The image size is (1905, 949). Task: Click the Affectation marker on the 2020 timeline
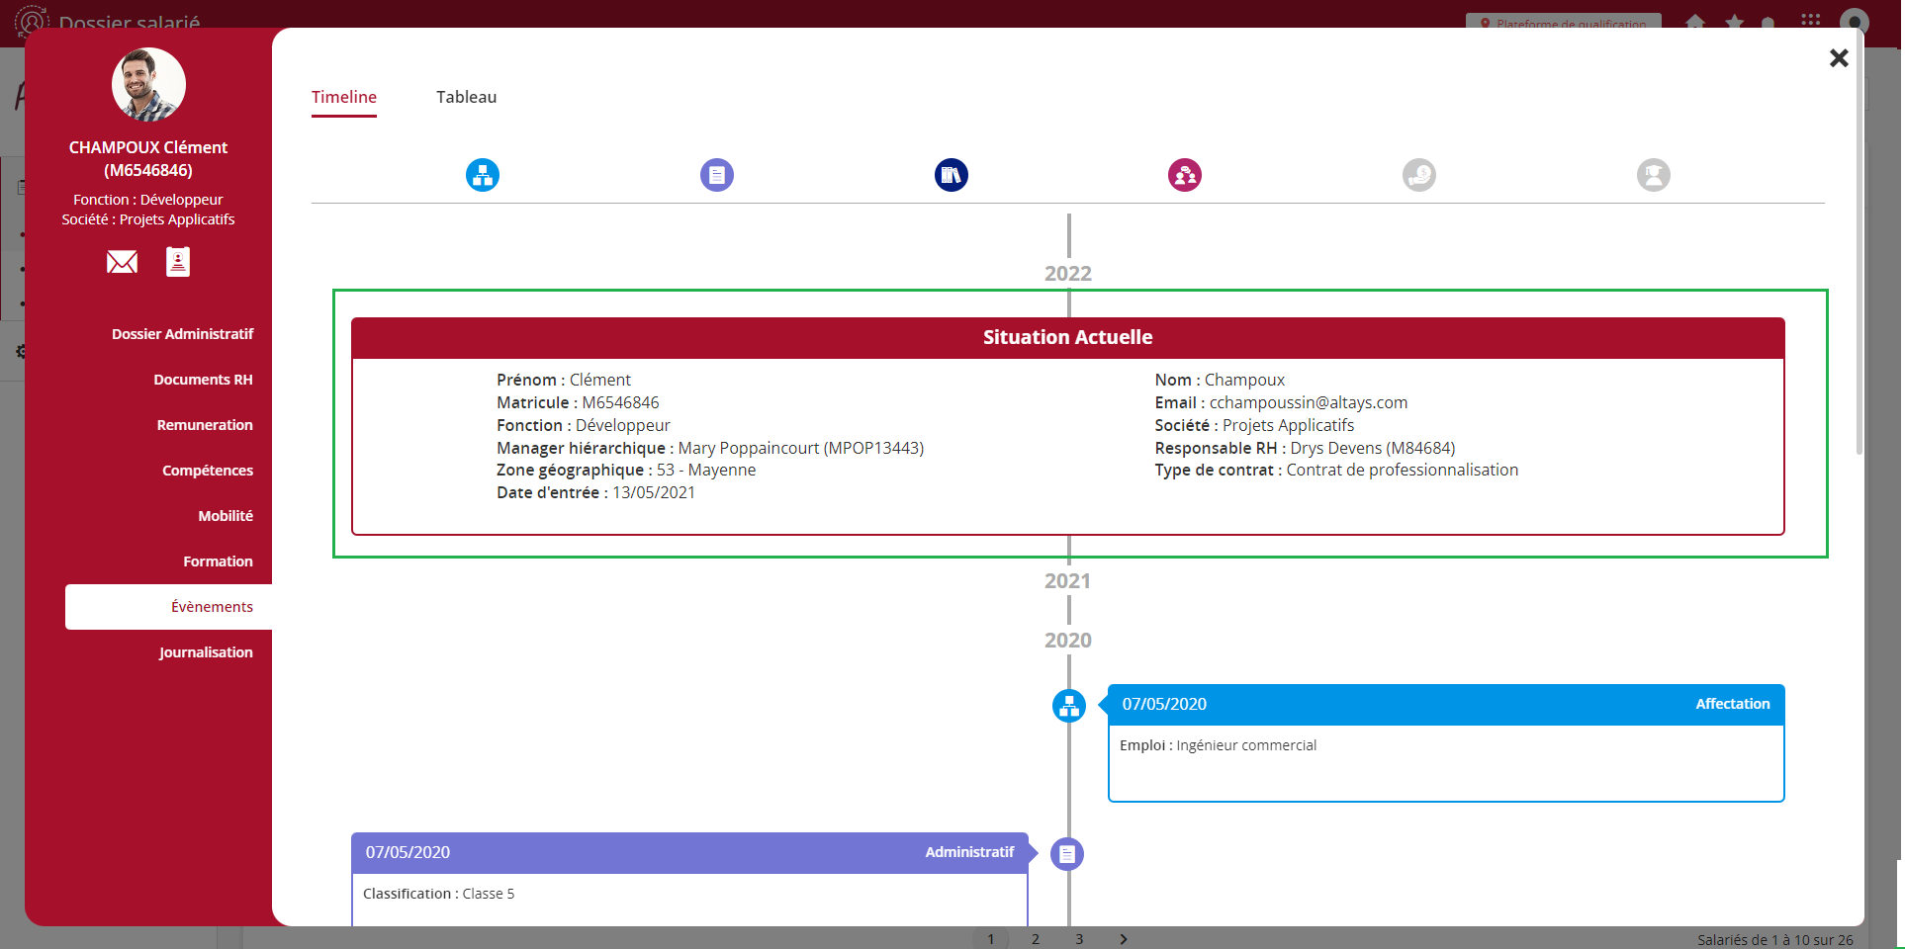1069,706
